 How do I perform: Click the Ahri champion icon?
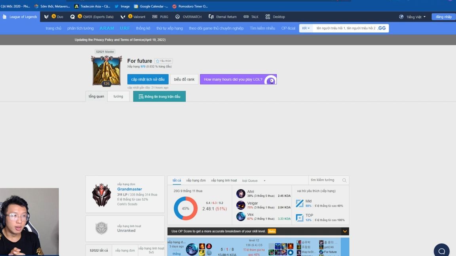click(241, 194)
